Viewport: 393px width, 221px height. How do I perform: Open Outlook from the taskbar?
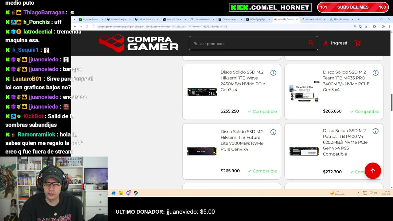(114, 193)
